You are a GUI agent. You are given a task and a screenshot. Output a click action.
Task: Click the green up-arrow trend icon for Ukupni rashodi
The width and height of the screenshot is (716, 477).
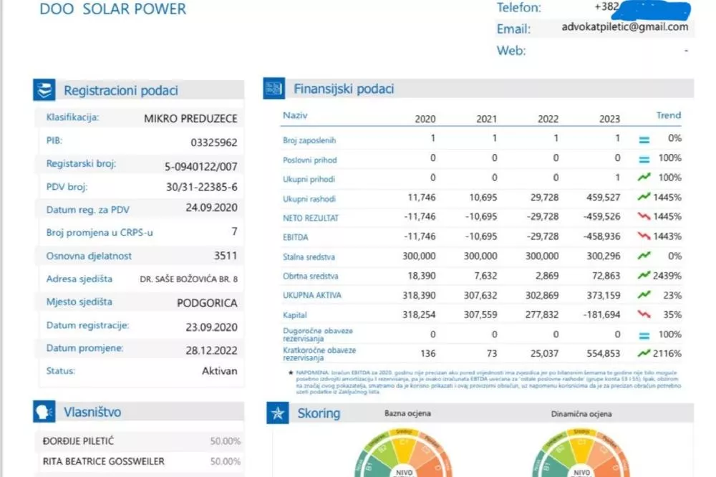644,197
